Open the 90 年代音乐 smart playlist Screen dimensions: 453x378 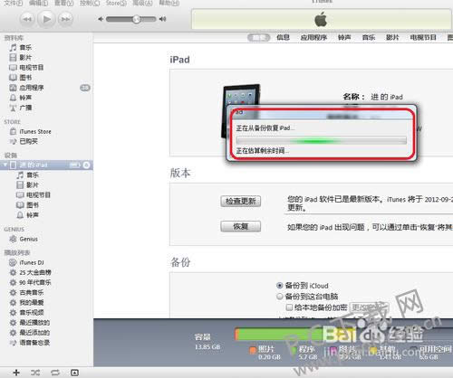tap(35, 283)
